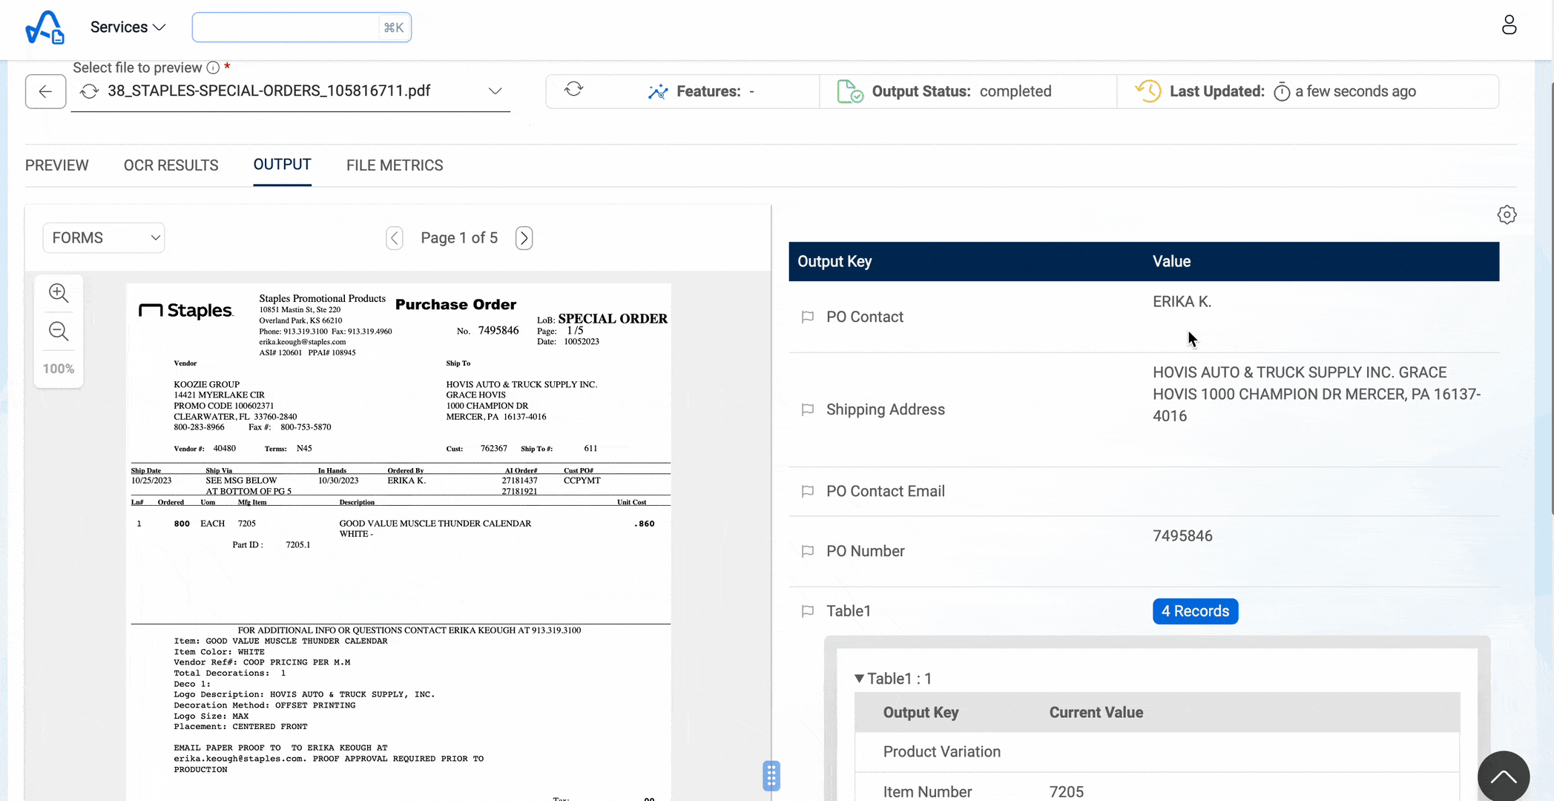
Task: Open the file selection dropdown
Action: pos(495,91)
